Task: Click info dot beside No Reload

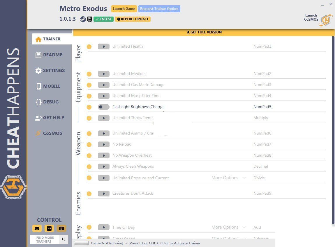Action: coord(89,145)
